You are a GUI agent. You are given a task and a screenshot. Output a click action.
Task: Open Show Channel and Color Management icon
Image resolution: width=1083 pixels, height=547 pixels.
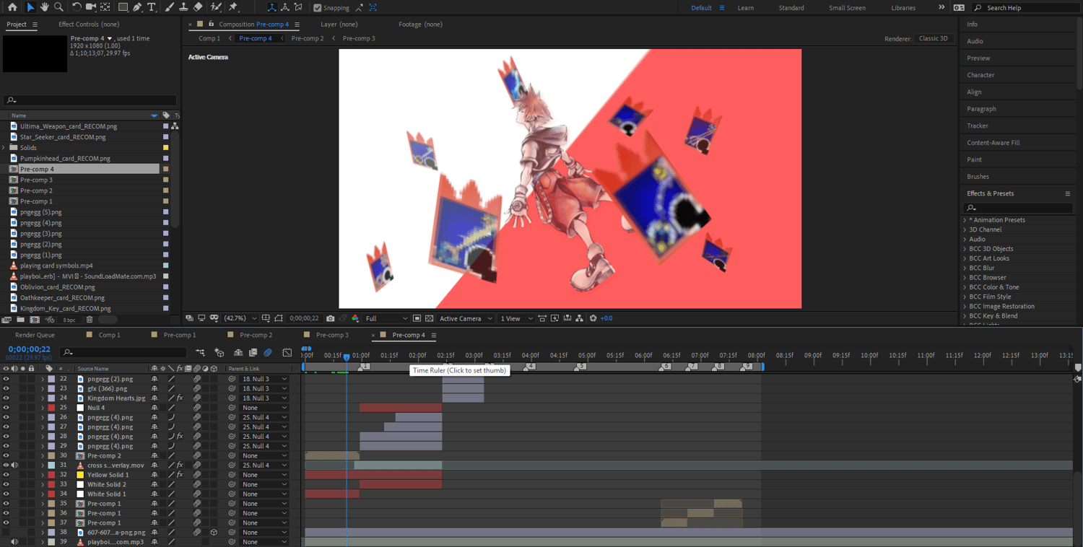[355, 318]
